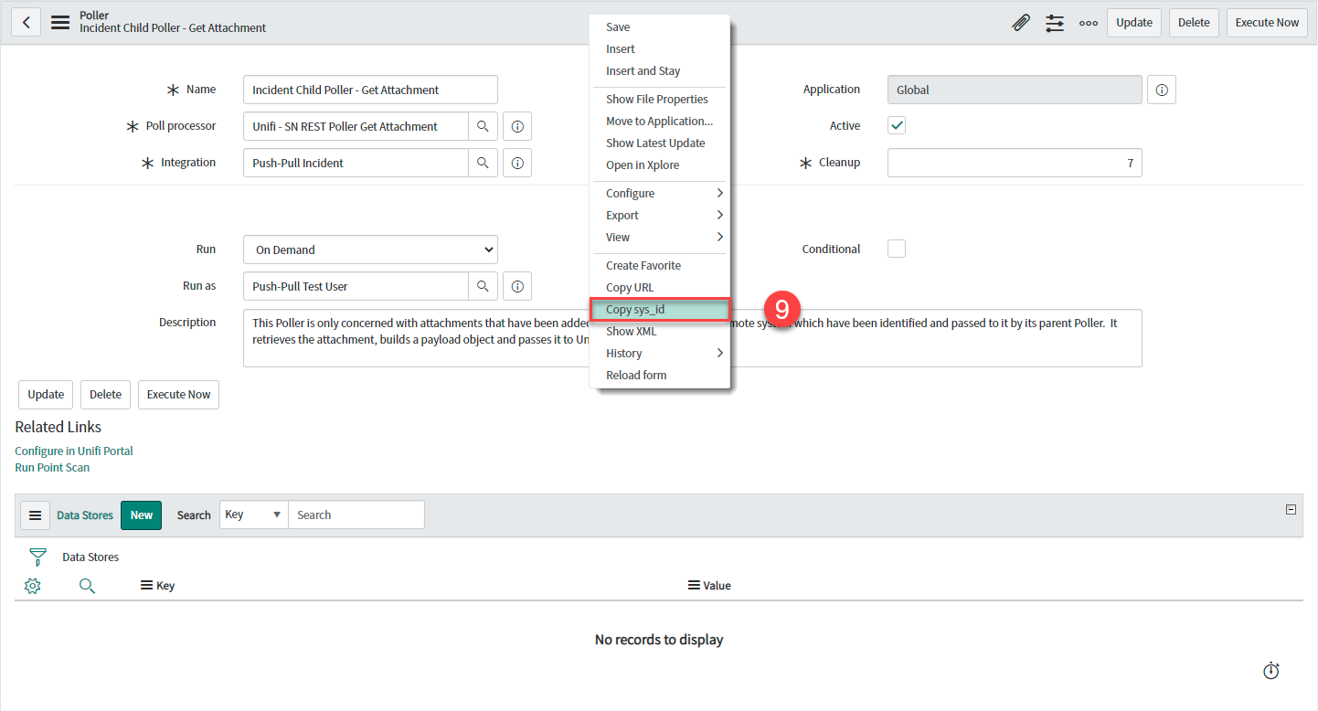Show info for the Application field

1161,89
